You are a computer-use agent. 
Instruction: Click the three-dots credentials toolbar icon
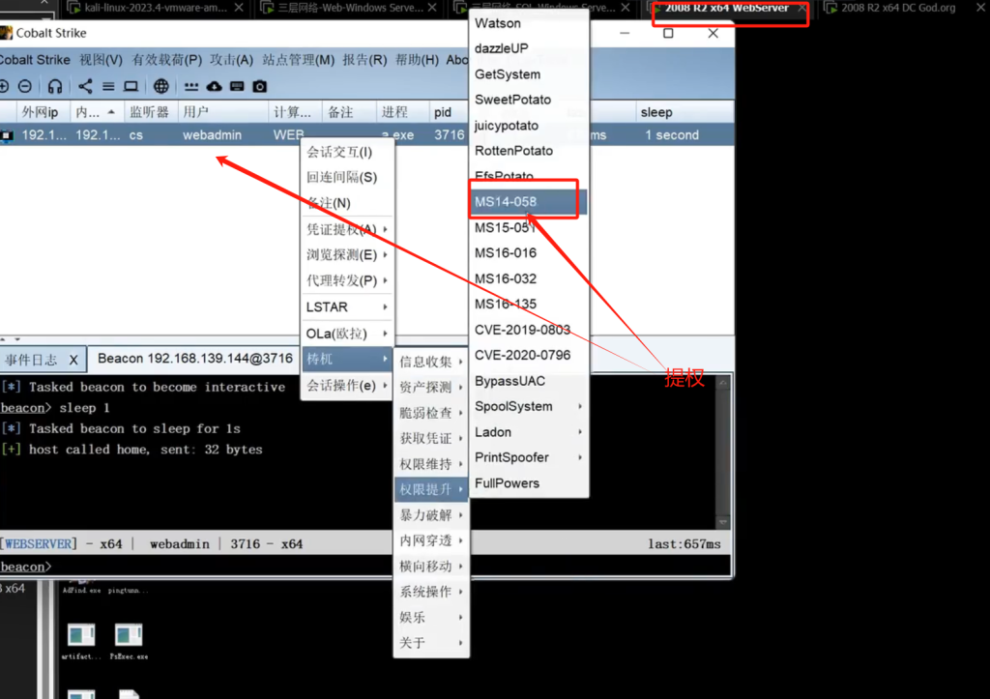(x=190, y=86)
